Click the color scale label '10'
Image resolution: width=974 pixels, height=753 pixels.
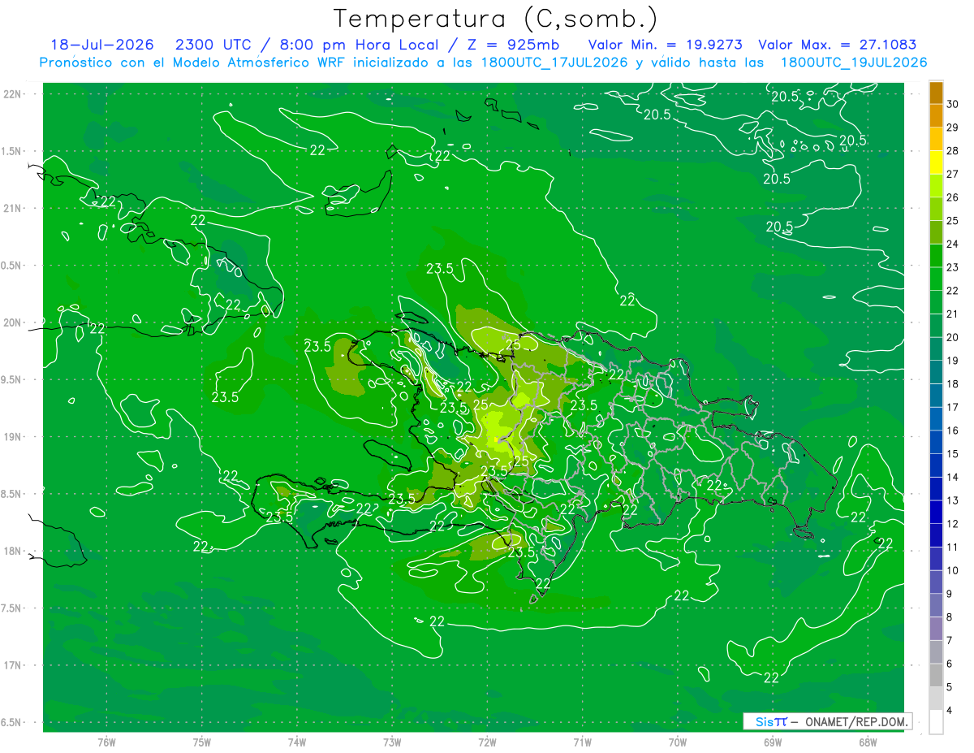[954, 571]
